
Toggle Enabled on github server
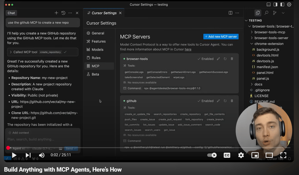[x=205, y=101]
